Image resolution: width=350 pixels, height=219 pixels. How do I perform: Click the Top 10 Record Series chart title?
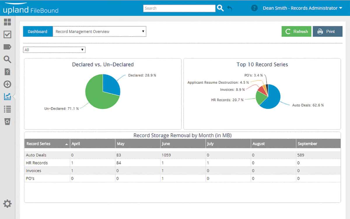pos(262,65)
